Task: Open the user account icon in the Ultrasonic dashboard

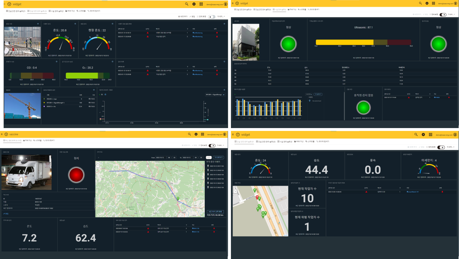Action: pyautogui.click(x=456, y=3)
